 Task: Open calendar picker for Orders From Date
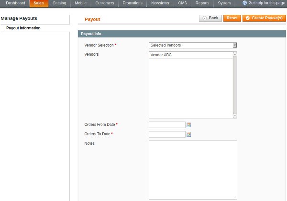pyautogui.click(x=189, y=125)
